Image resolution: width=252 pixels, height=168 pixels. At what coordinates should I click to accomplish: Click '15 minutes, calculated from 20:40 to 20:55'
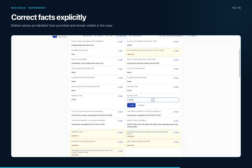point(88,125)
